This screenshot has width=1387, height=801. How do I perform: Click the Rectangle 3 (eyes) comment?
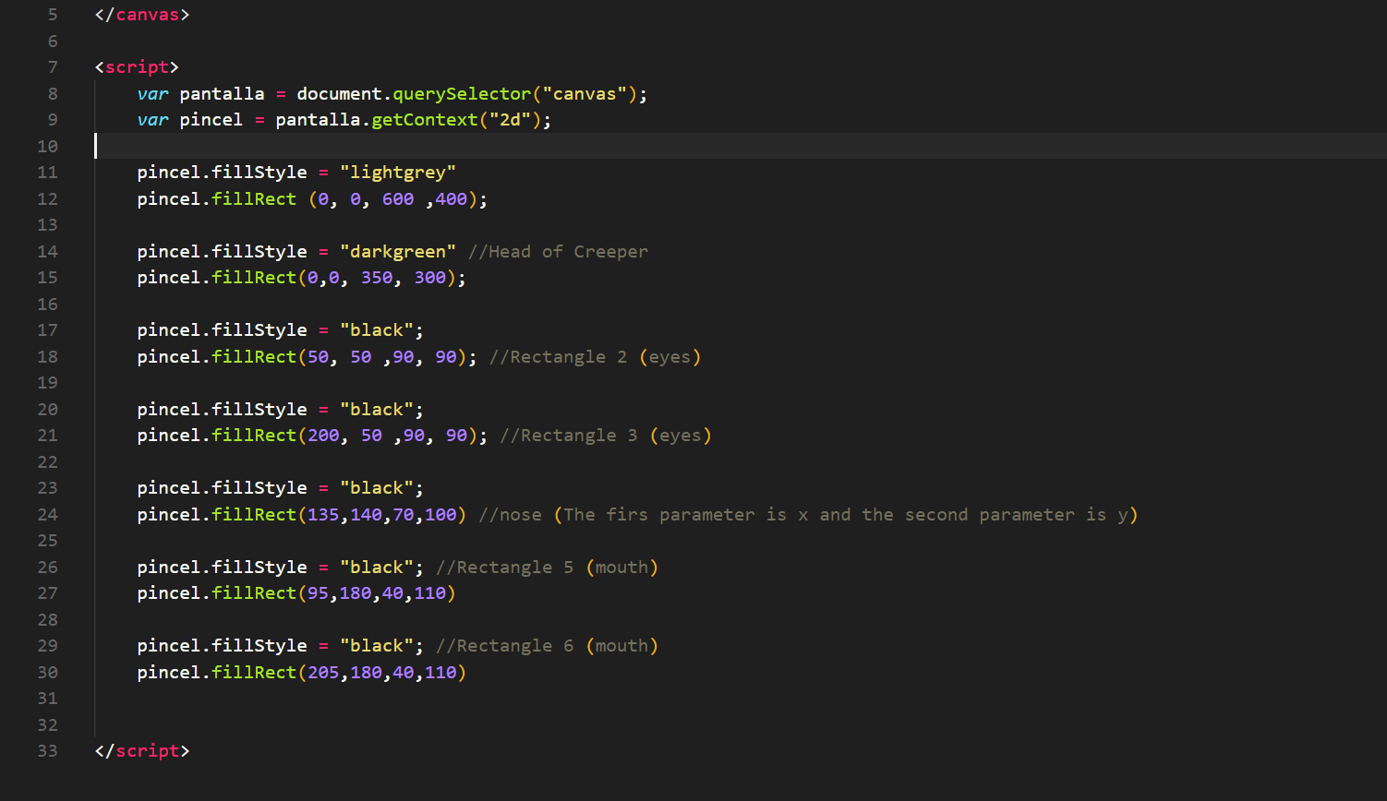click(x=606, y=436)
